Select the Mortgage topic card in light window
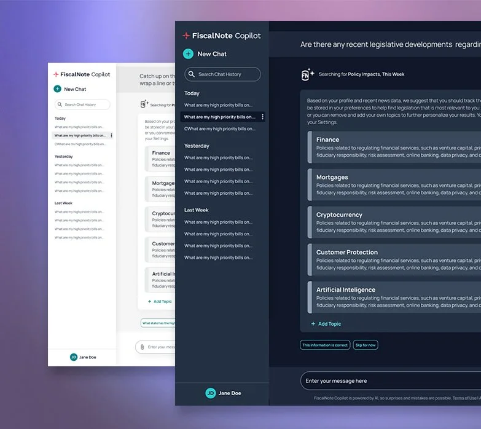Image resolution: width=481 pixels, height=429 pixels. (160, 189)
